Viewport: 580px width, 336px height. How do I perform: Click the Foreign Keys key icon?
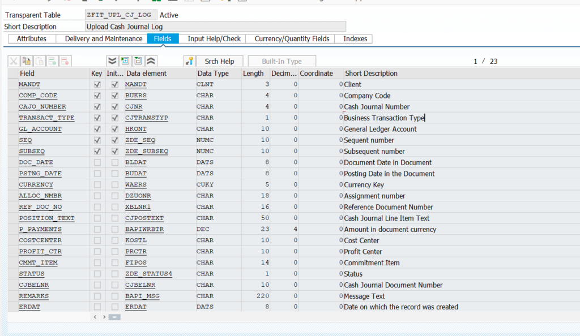(190, 61)
